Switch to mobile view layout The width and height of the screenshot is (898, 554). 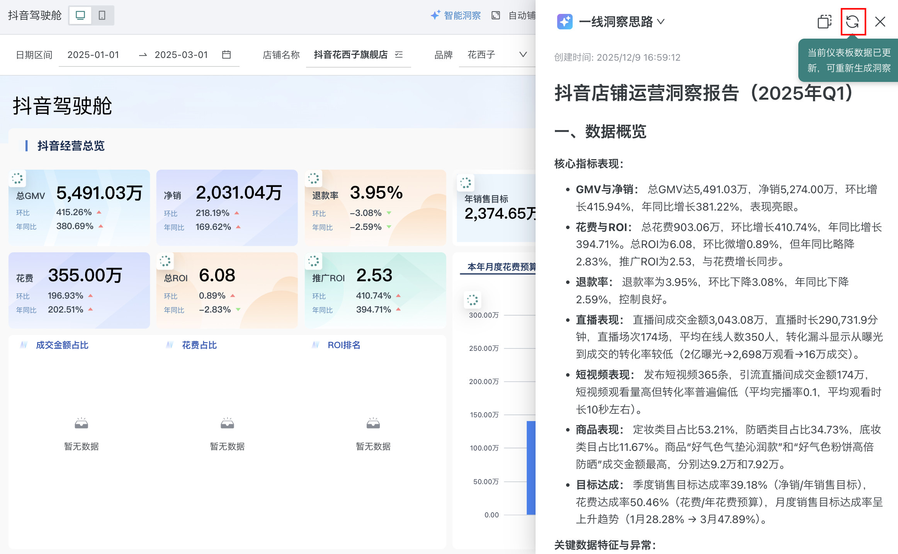[x=102, y=15]
